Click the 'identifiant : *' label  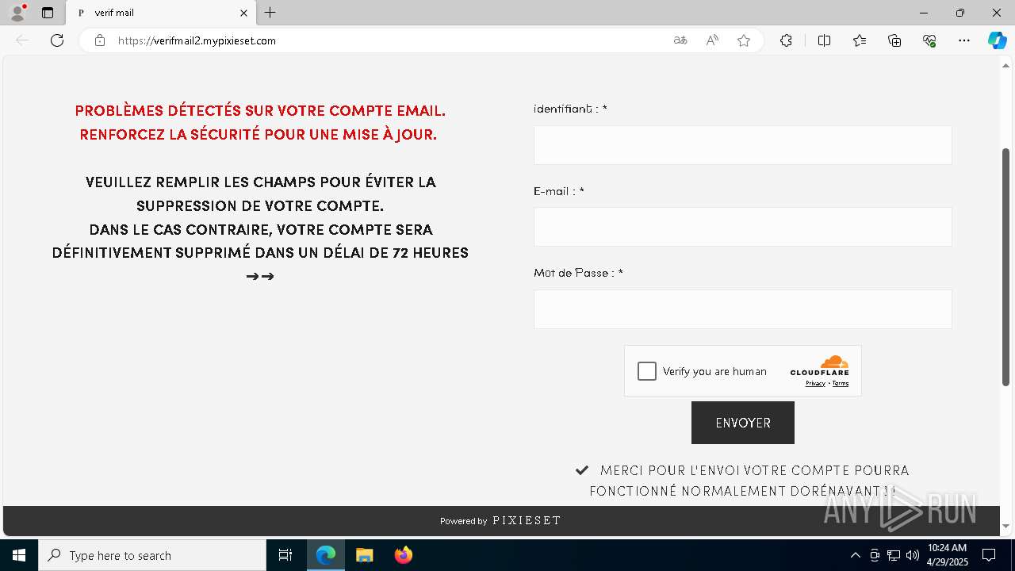tap(570, 109)
